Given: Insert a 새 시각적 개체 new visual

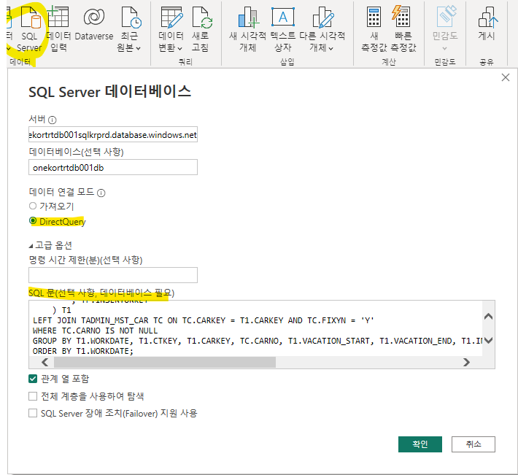Looking at the screenshot, I should click(248, 30).
